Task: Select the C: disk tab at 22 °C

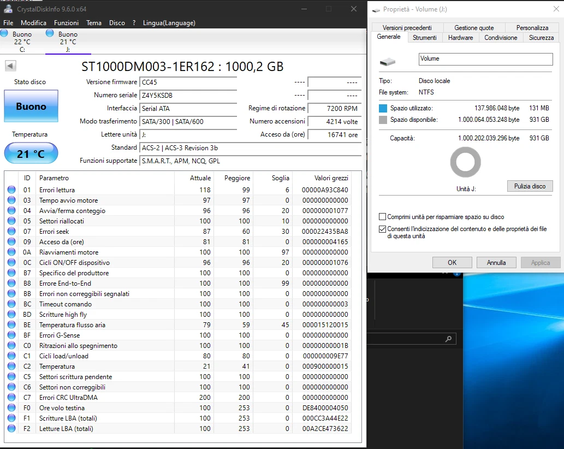Action: tap(22, 42)
